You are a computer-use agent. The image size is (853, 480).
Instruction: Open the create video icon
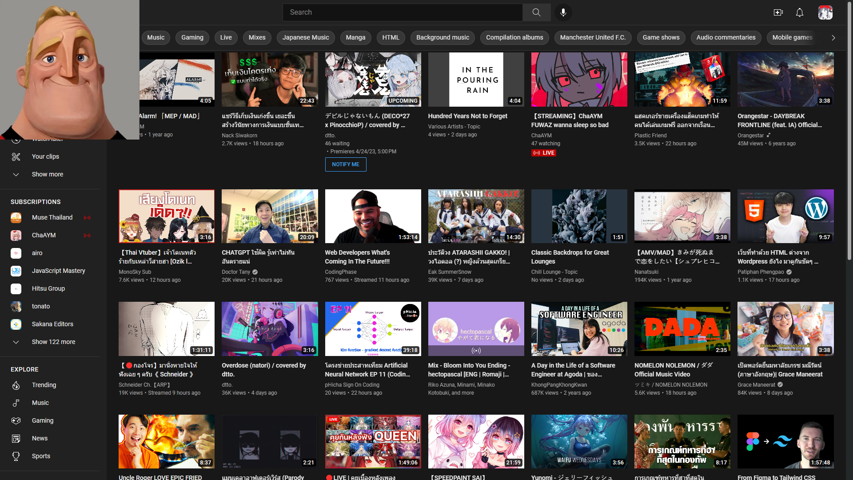(778, 12)
